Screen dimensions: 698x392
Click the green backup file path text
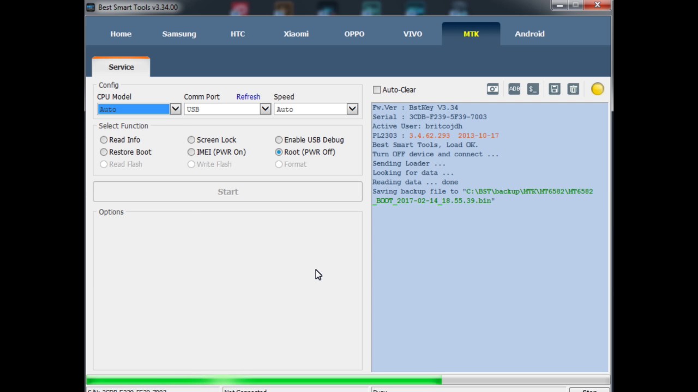tap(483, 196)
